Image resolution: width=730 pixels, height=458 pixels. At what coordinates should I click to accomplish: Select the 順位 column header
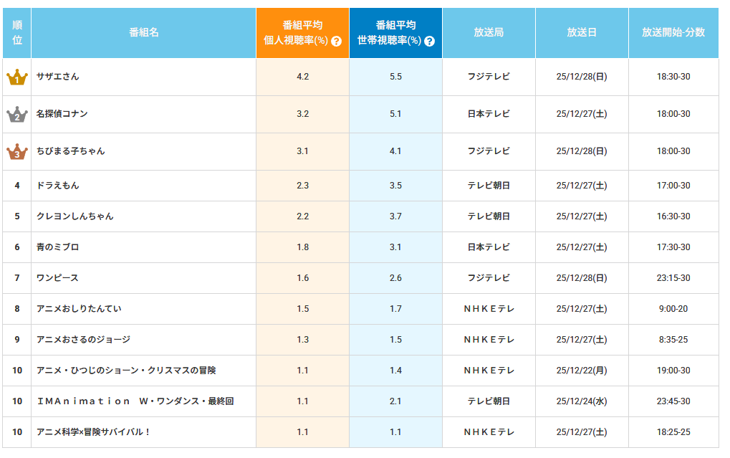(17, 33)
